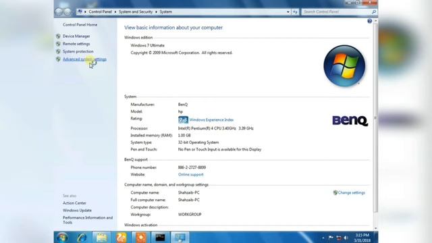
Task: Select manufacturer value 'BenQ' text
Action: click(x=183, y=105)
